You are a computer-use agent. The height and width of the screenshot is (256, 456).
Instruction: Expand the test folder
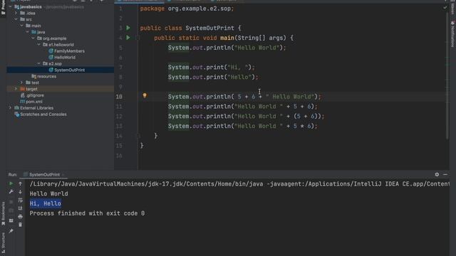tap(22, 82)
